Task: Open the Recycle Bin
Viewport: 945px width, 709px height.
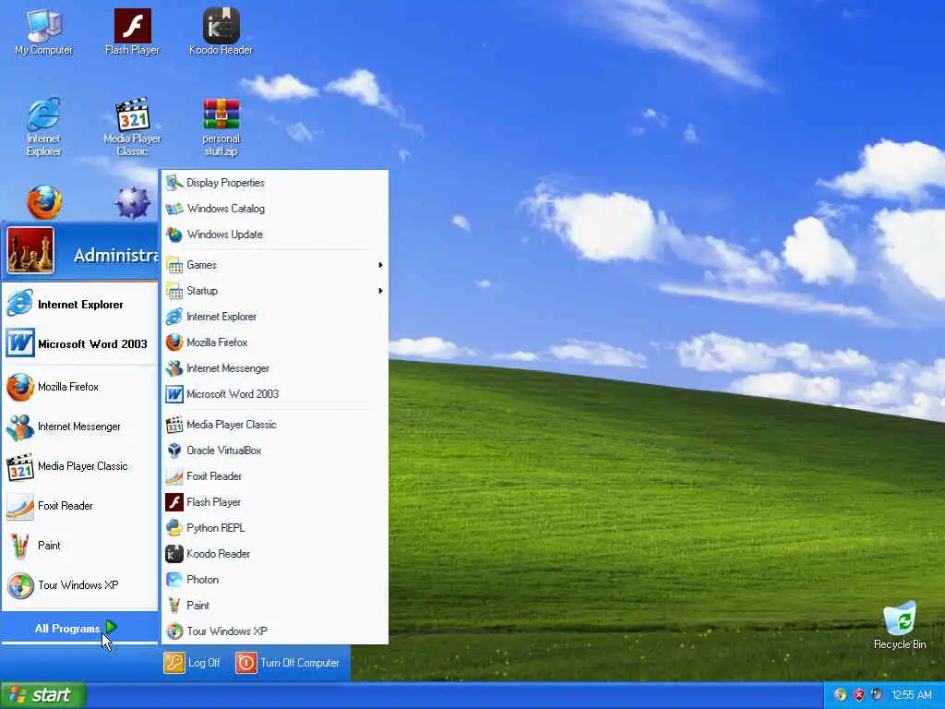Action: pos(900,626)
